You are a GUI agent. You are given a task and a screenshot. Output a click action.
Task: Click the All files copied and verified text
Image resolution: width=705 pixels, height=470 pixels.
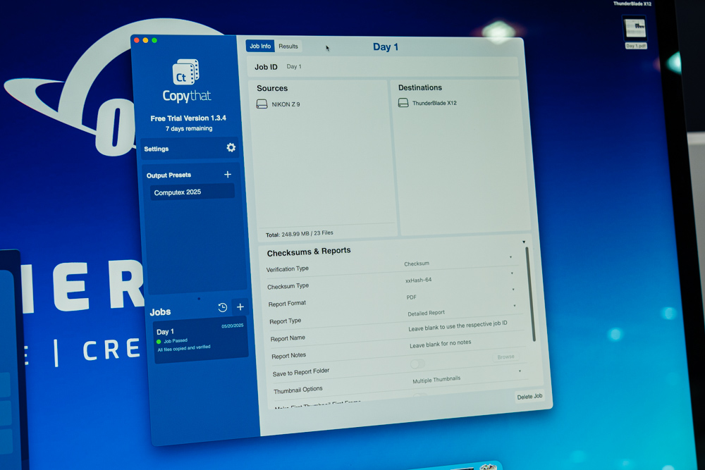184,348
